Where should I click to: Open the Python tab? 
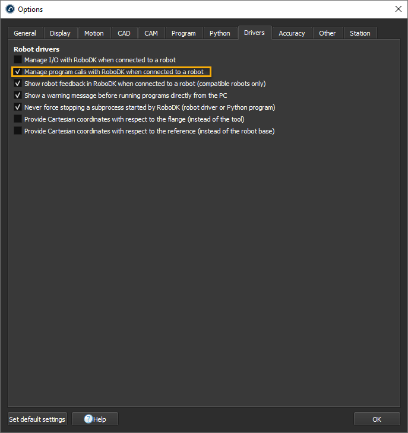tap(220, 33)
